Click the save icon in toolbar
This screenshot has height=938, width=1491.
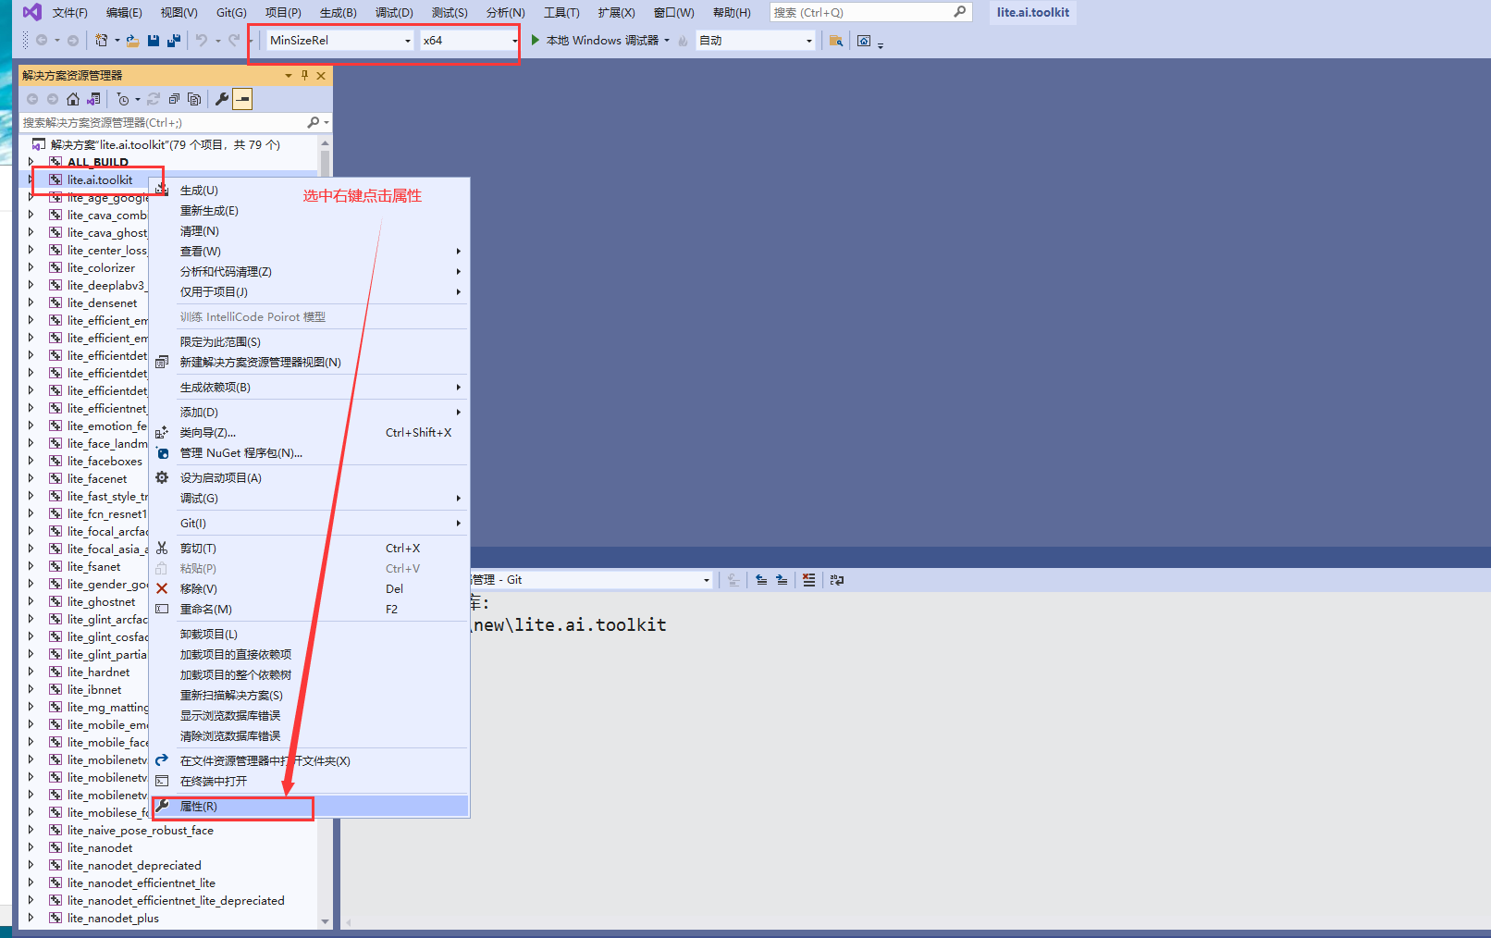pos(154,40)
